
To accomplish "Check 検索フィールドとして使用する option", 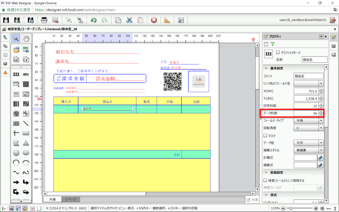I will 265,180.
